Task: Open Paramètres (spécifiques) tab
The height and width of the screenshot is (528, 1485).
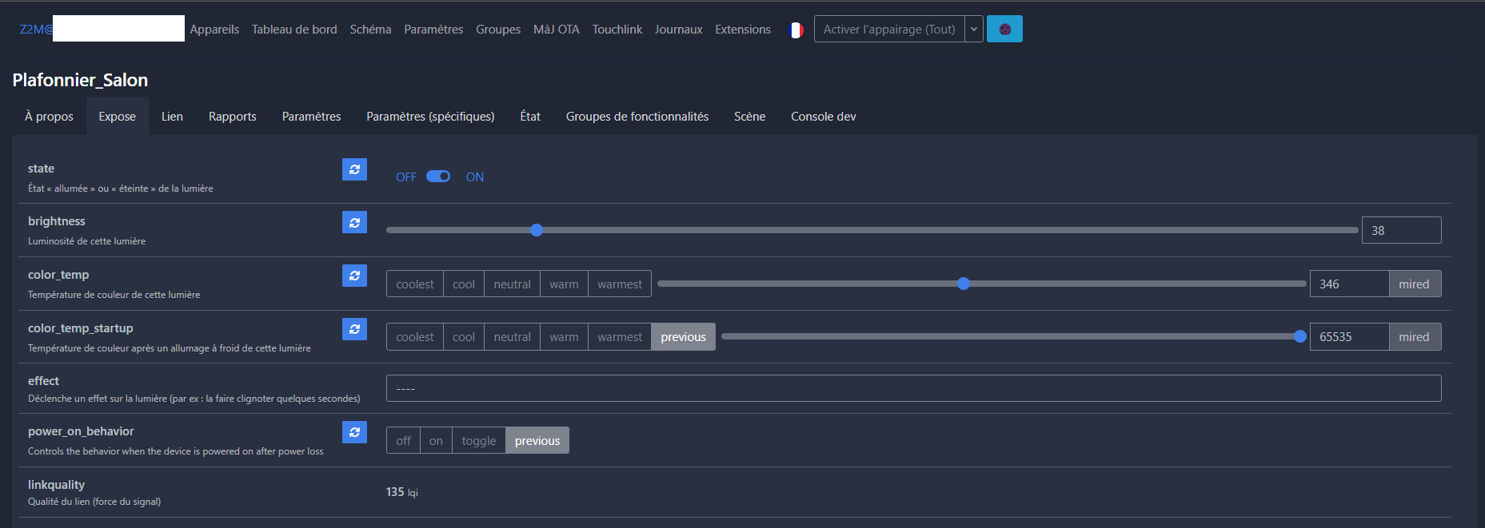Action: point(430,117)
